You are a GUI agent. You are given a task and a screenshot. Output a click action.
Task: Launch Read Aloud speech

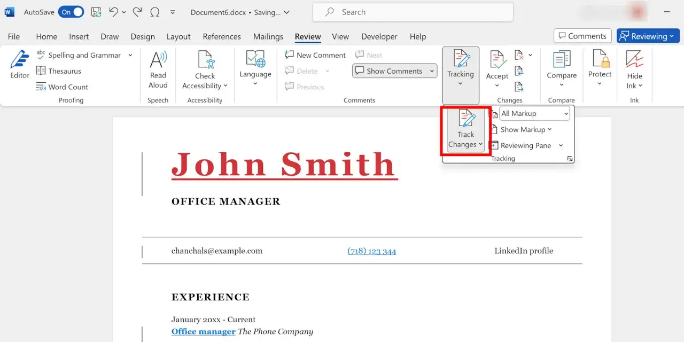point(158,70)
